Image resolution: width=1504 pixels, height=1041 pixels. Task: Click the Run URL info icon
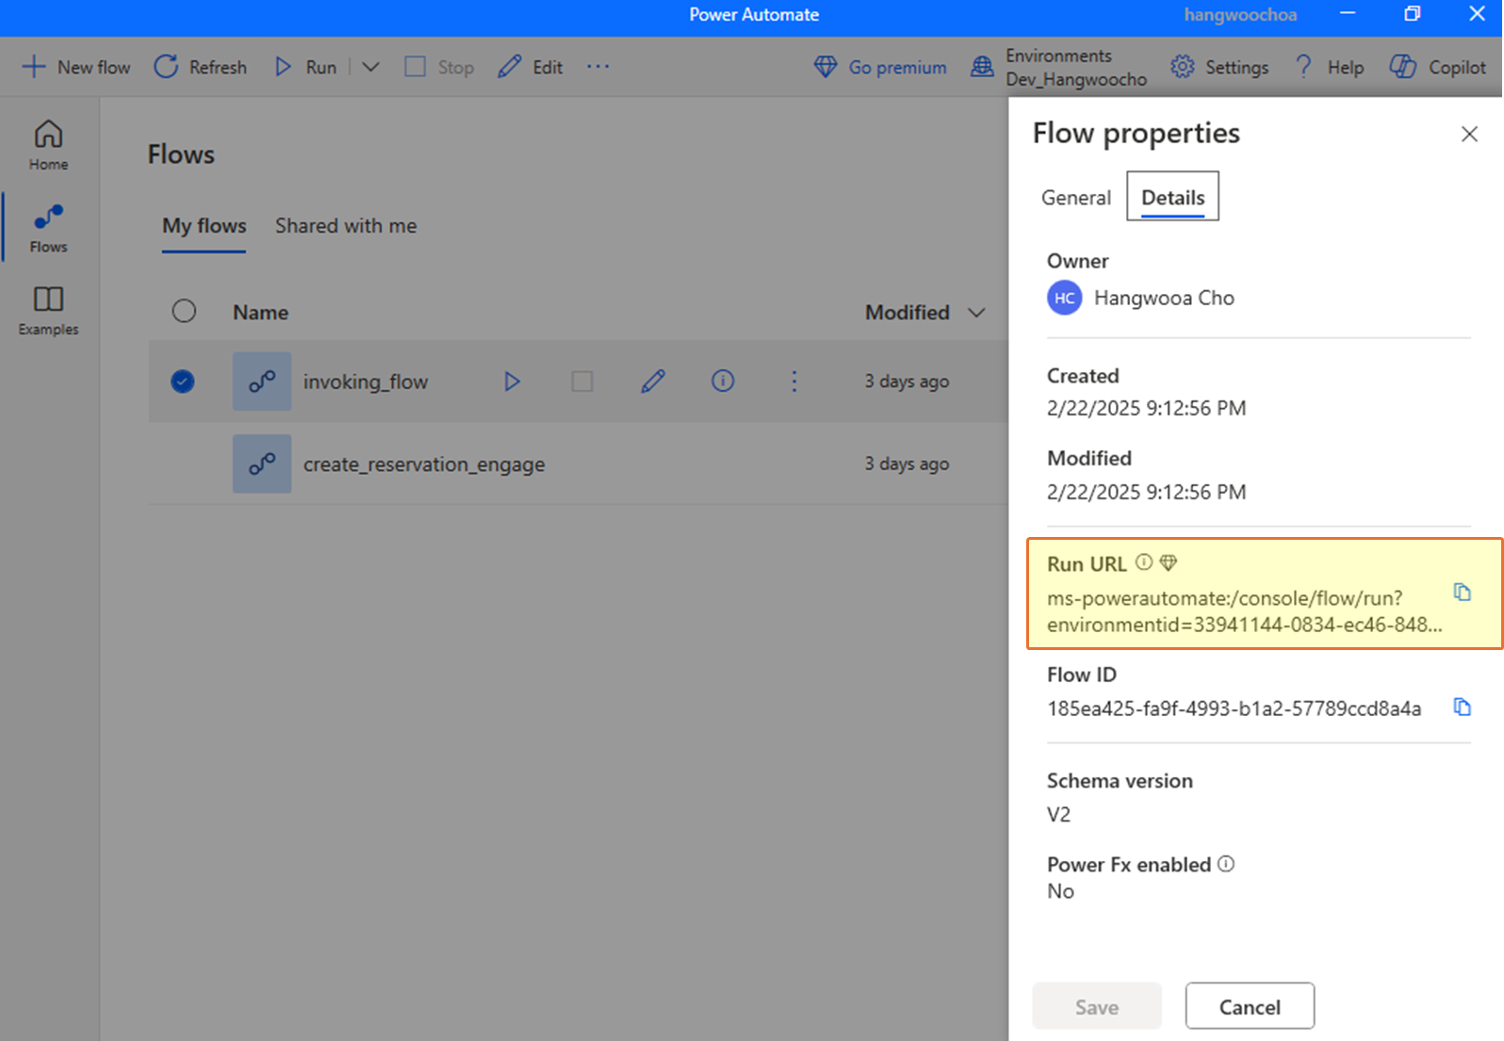click(x=1144, y=562)
